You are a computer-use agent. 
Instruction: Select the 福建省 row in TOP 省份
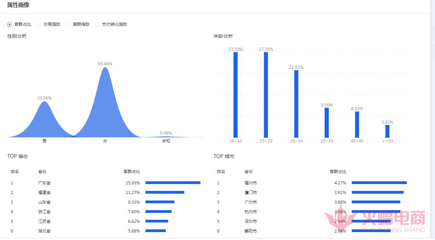[x=105, y=192]
